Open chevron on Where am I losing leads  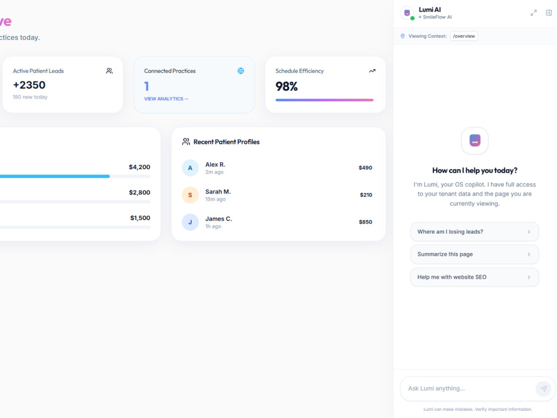(x=529, y=232)
